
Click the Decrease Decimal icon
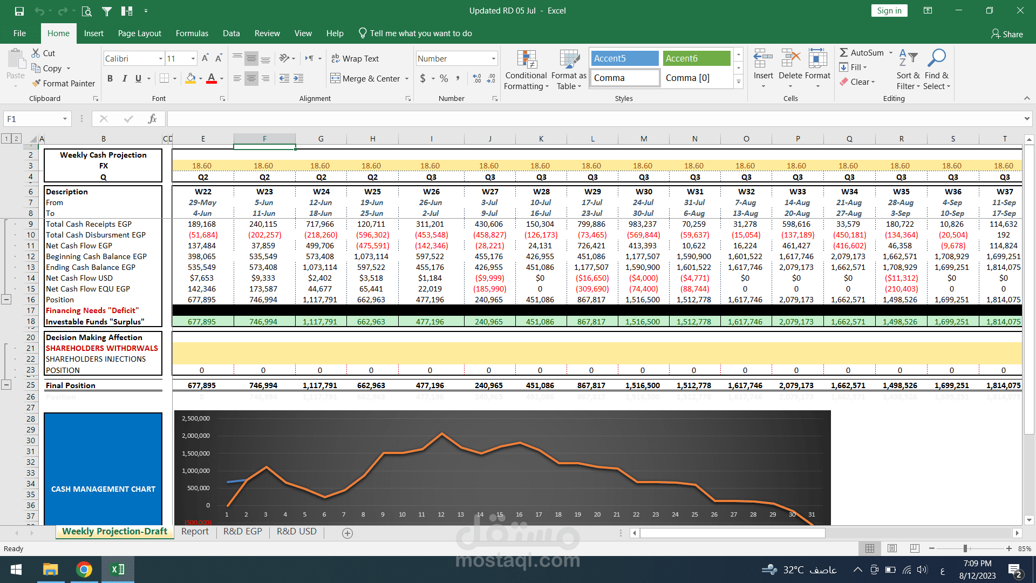pos(491,78)
